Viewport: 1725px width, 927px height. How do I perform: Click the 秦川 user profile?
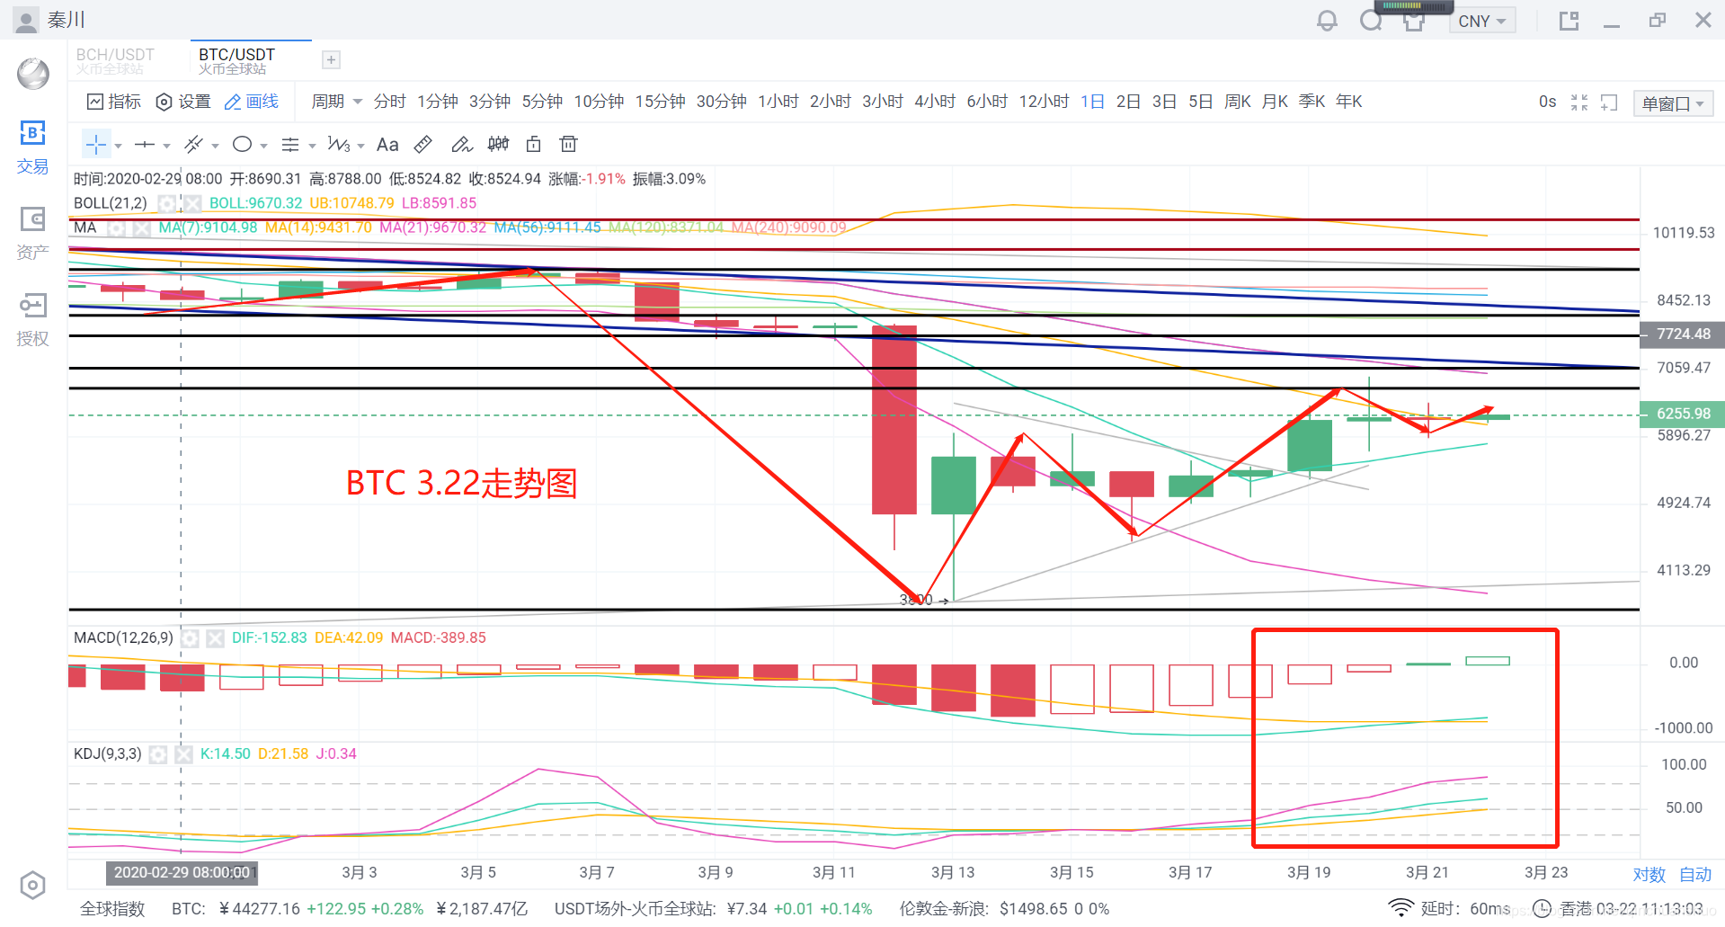point(50,20)
